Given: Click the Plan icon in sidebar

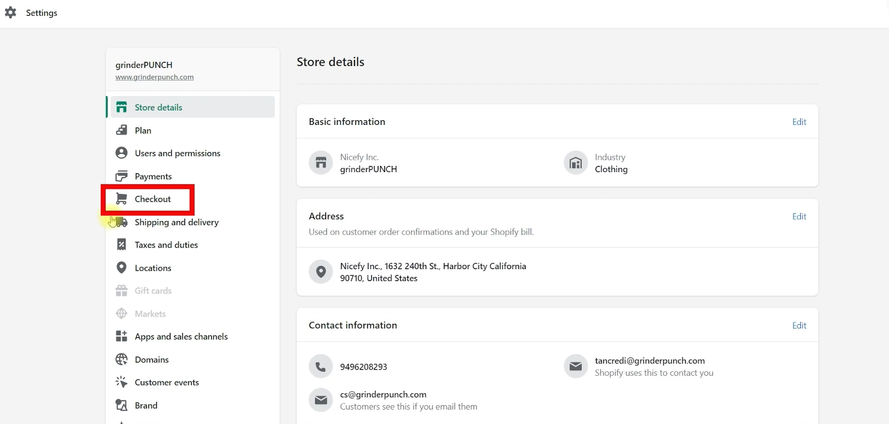Looking at the screenshot, I should pyautogui.click(x=122, y=130).
